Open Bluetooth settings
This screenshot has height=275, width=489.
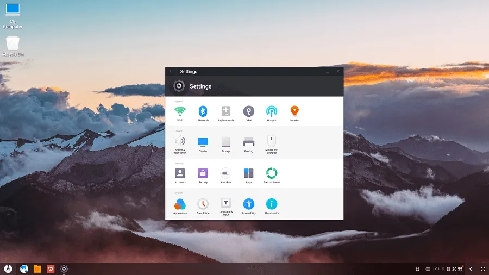click(203, 111)
